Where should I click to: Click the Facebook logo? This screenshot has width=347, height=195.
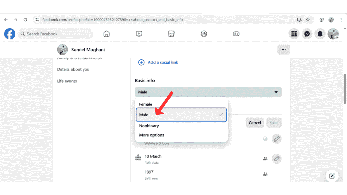click(x=9, y=34)
